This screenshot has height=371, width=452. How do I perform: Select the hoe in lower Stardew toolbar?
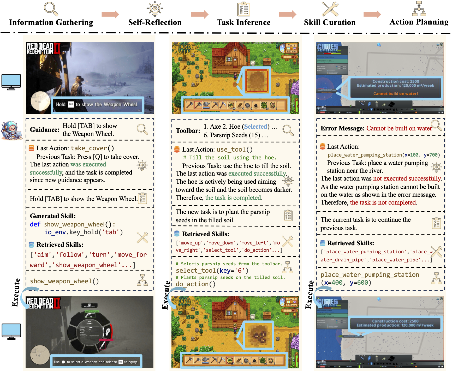(197, 360)
